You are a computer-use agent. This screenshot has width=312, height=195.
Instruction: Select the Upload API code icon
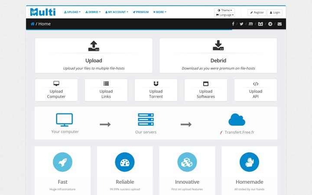click(256, 84)
